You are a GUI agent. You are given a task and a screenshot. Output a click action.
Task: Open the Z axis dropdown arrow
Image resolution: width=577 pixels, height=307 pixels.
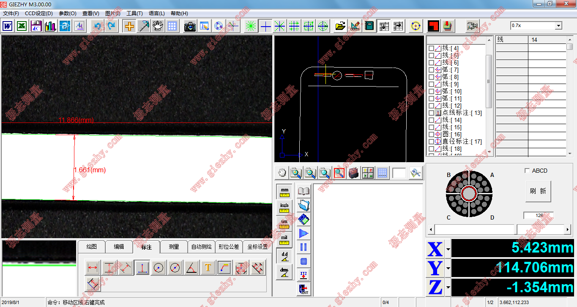(x=448, y=288)
